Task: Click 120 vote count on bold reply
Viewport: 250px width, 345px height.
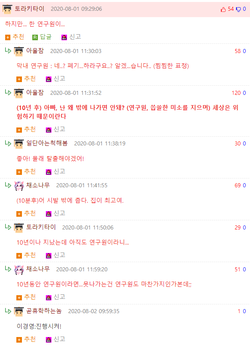Action: coord(236,93)
